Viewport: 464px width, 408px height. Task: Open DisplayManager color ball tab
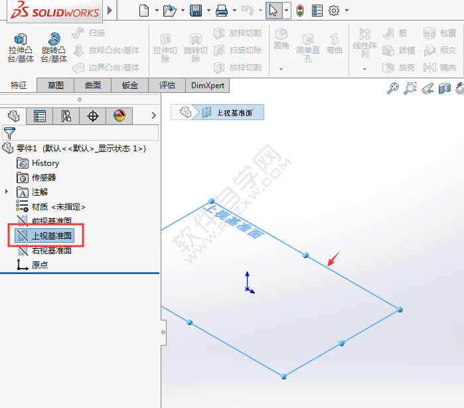(x=119, y=116)
